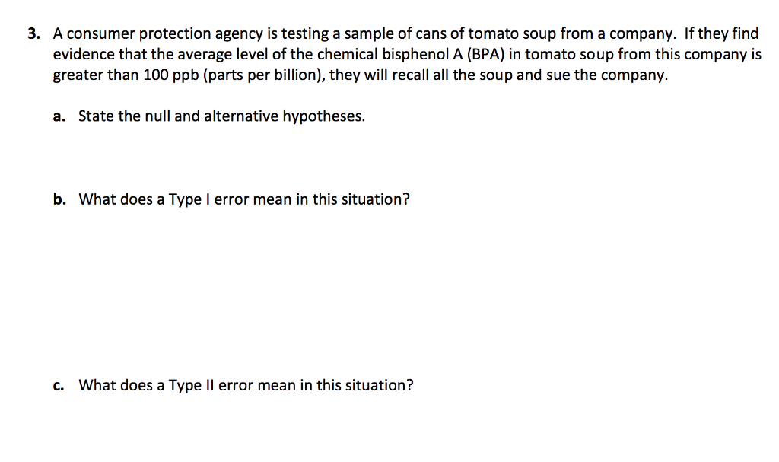779x462 pixels.
Task: Click the 'State the null and alternative hypotheses' line
Action: [x=221, y=116]
